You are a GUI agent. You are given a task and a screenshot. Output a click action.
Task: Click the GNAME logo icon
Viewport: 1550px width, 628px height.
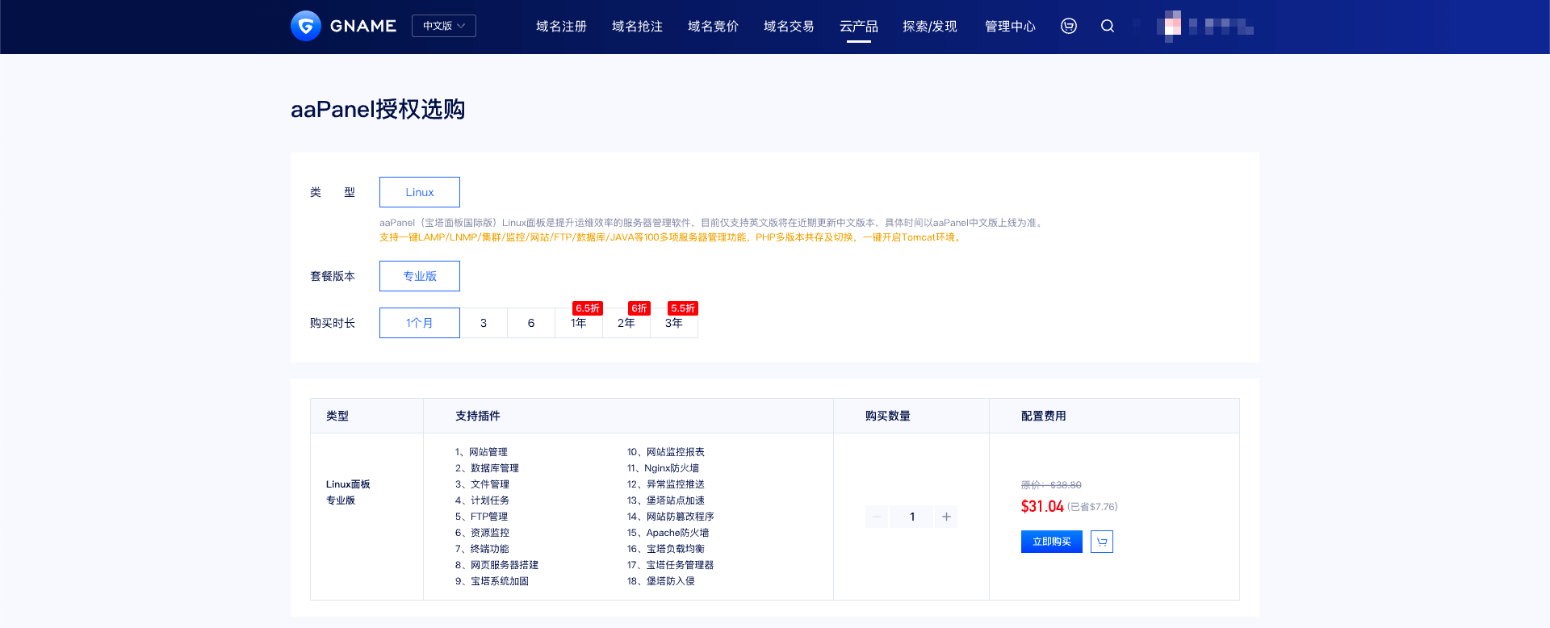coord(306,26)
